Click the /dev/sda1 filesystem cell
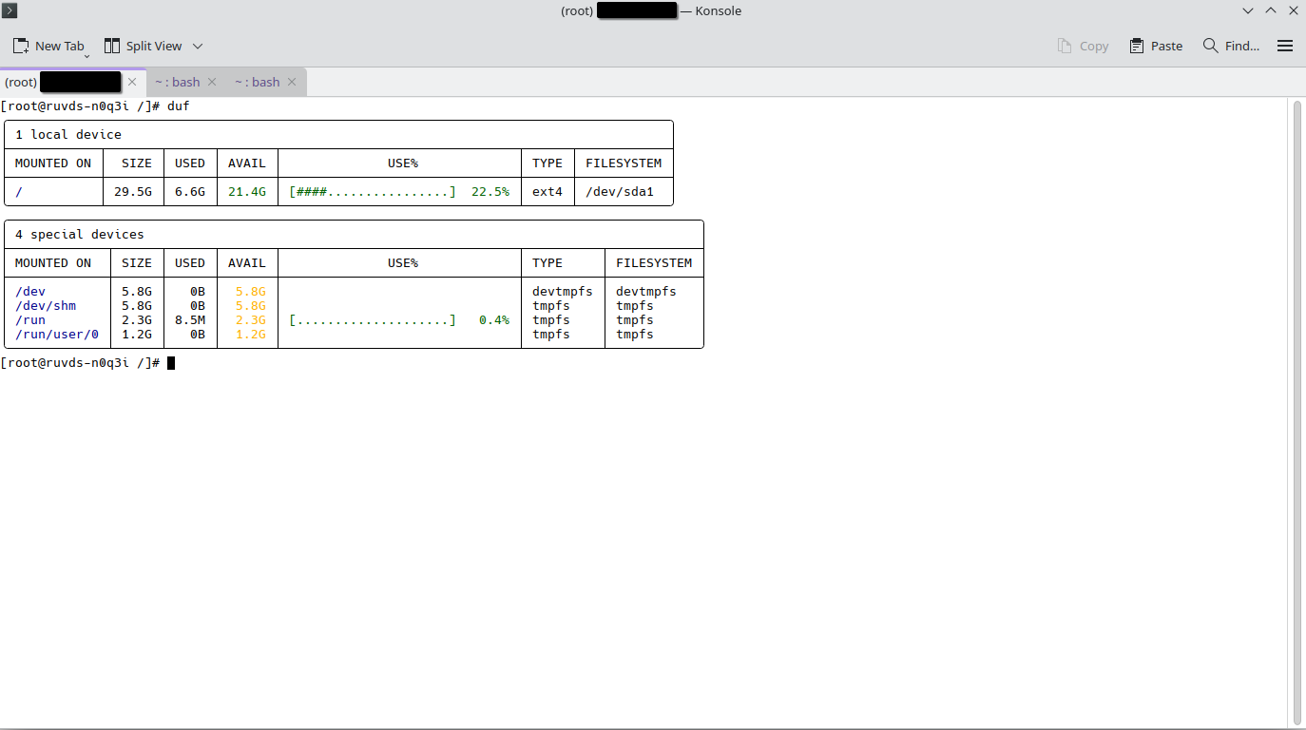 tap(620, 192)
